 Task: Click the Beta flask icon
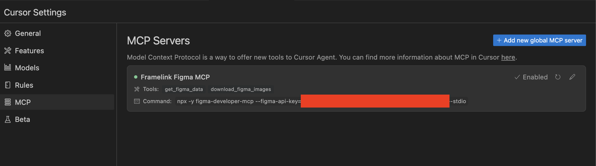pos(8,119)
